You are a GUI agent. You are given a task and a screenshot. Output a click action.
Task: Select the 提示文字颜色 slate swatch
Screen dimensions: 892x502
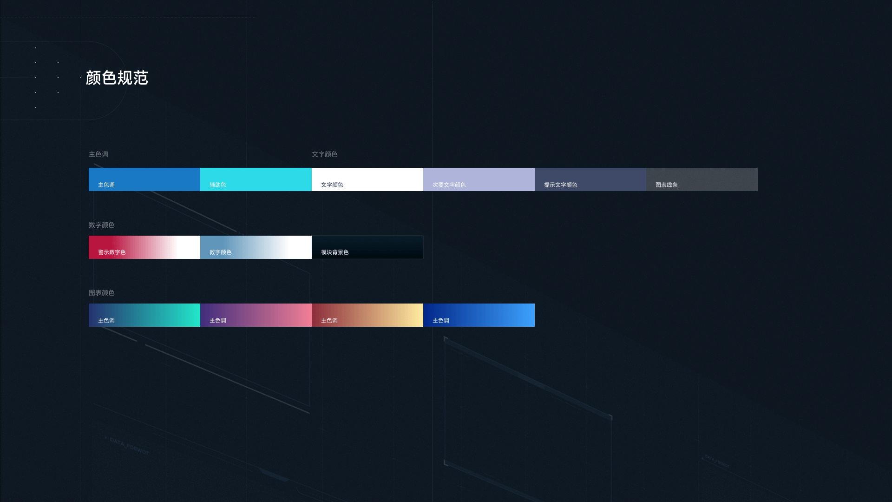coord(590,179)
